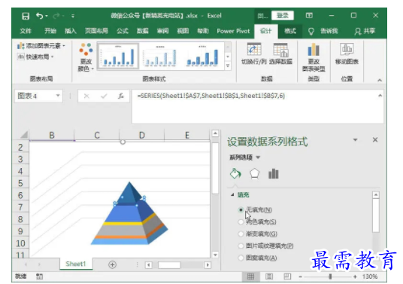403x284 pixels.
Task: Click 选择数据 icon
Action: point(280,53)
